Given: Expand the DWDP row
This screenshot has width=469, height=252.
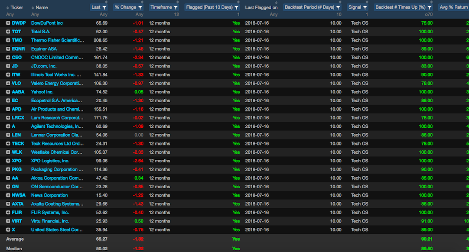Looking at the screenshot, I should [x=8, y=23].
